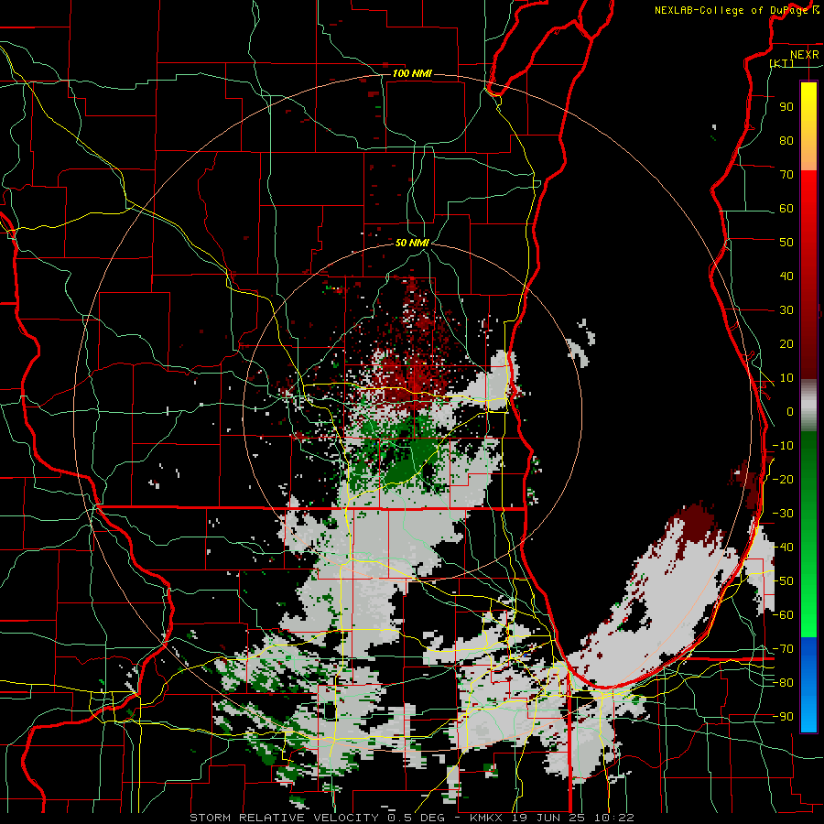Click the 20 value on the velocity scale
Screen dimensions: 824x824
[x=786, y=343]
